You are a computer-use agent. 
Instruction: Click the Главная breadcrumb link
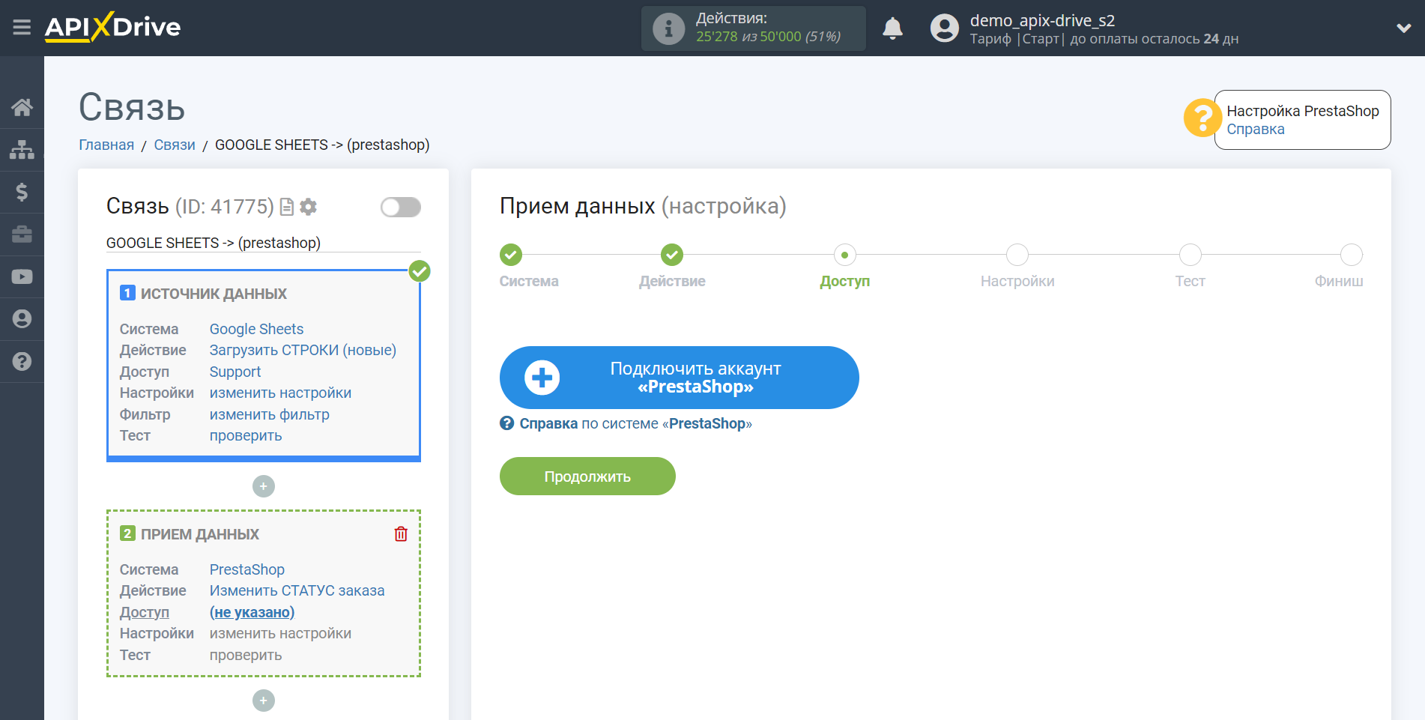[x=106, y=145]
